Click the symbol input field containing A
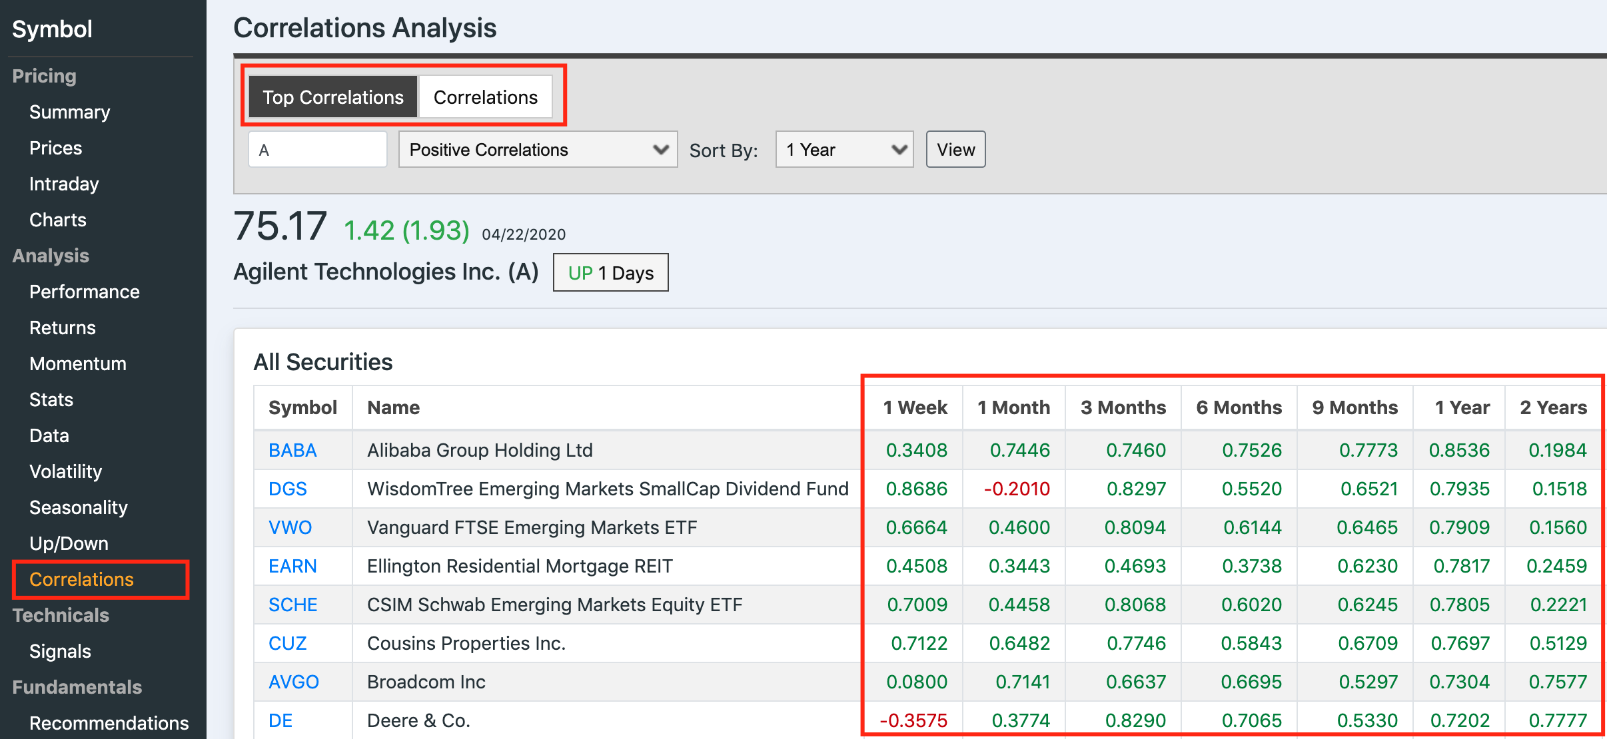Viewport: 1607px width, 739px height. click(318, 150)
